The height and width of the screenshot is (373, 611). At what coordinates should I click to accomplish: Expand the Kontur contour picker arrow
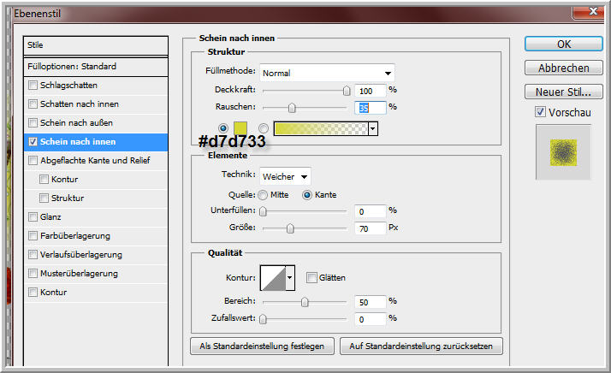click(x=290, y=278)
